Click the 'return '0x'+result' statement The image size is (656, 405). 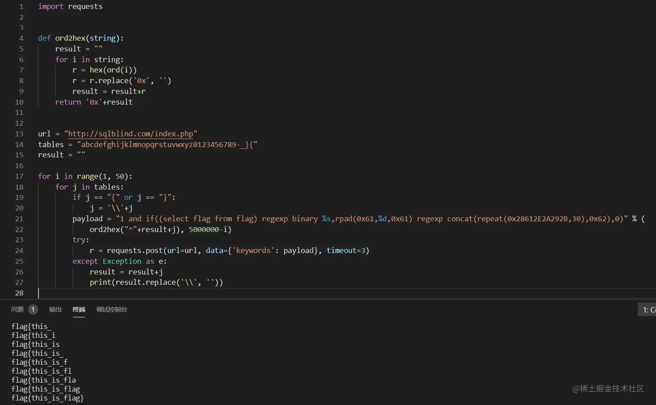(94, 102)
